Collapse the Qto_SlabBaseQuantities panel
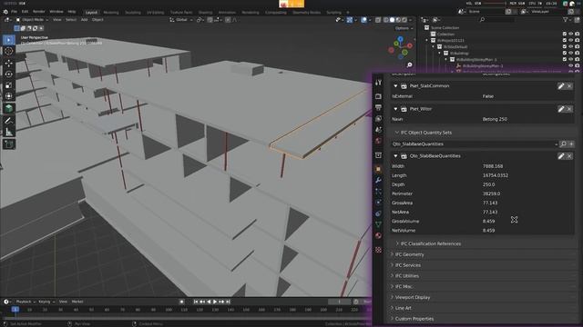This screenshot has height=327, width=583. pos(395,156)
